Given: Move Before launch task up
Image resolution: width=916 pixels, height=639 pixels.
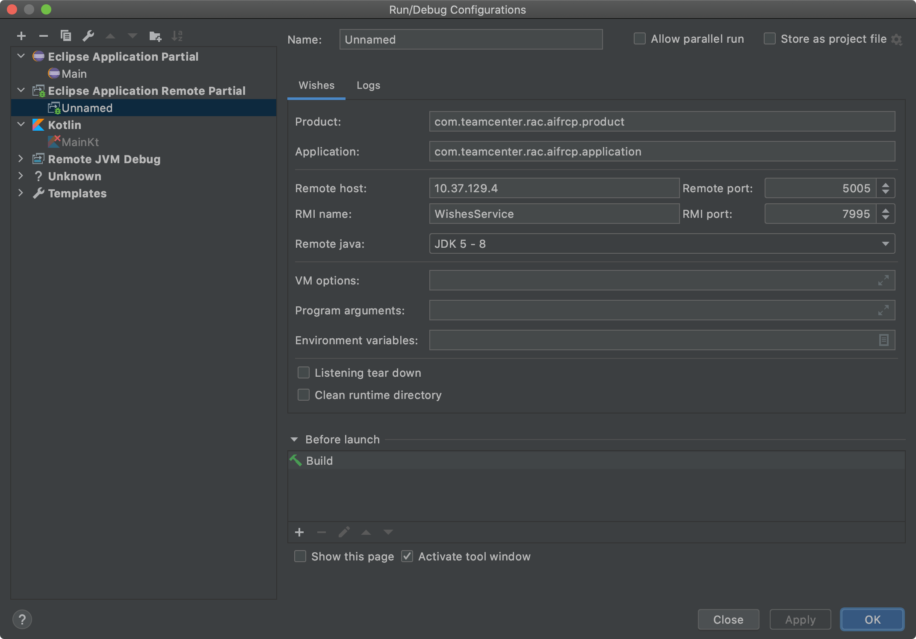Looking at the screenshot, I should [x=366, y=532].
